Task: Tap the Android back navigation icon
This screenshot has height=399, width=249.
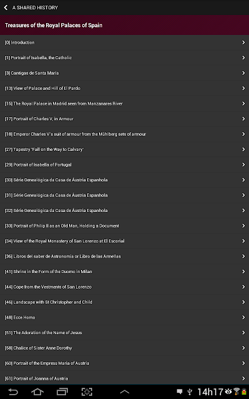Action: coord(12,392)
